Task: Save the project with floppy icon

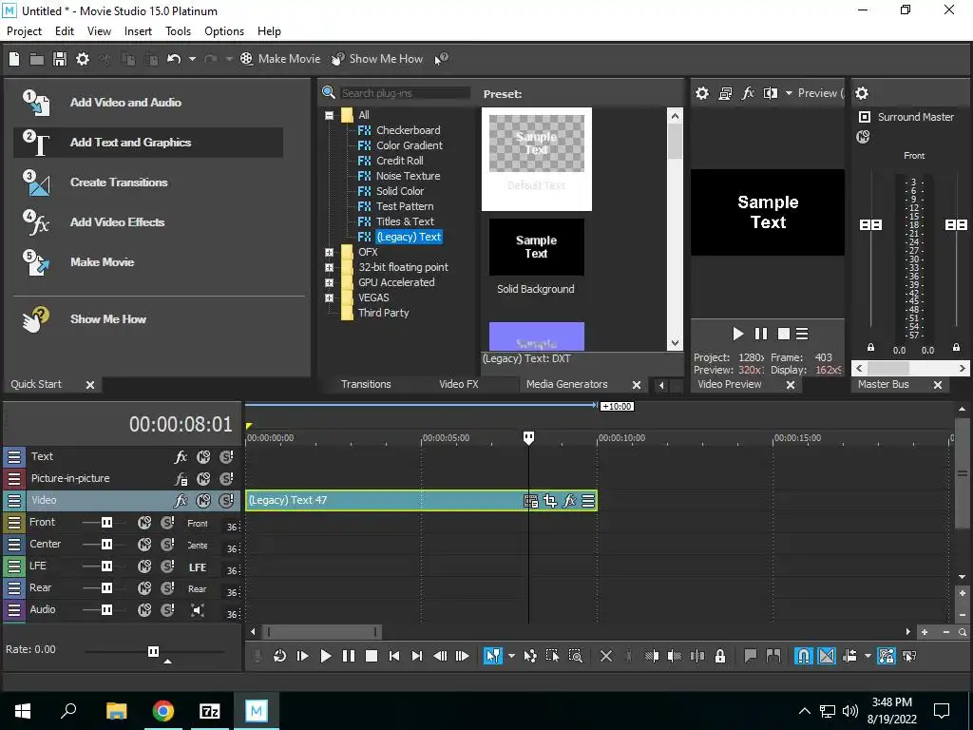Action: (60, 59)
